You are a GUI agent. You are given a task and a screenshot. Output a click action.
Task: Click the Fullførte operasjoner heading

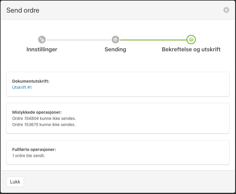(34, 149)
